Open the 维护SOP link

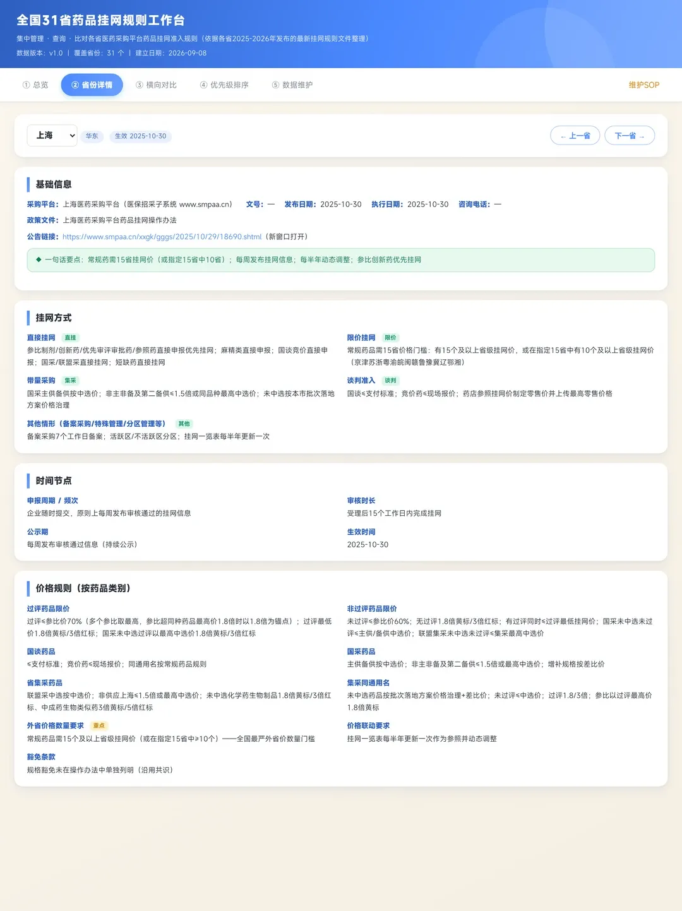[x=644, y=85]
